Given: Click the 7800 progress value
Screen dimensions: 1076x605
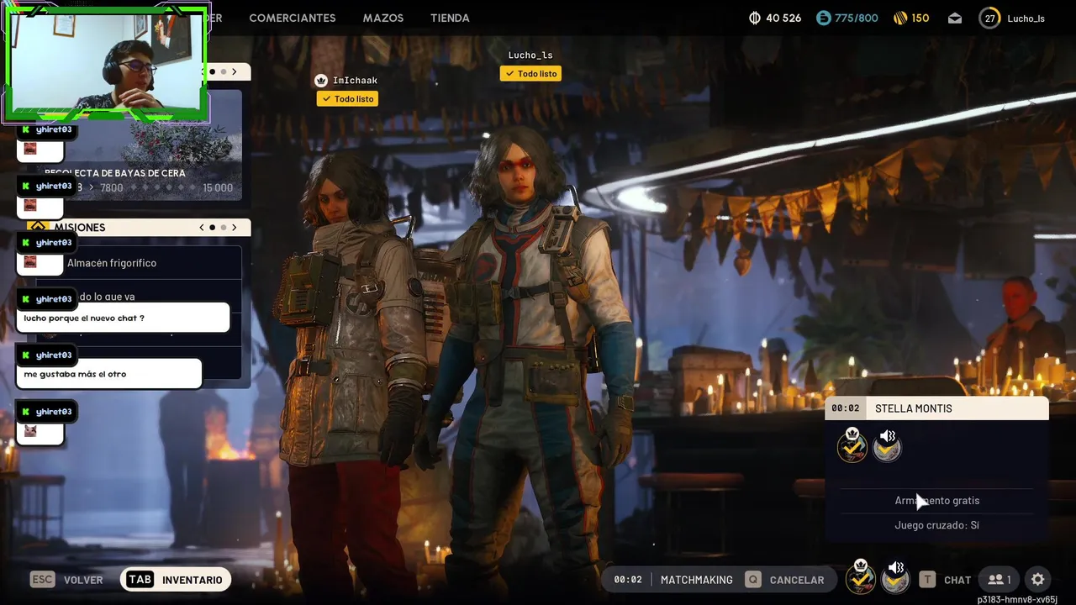Looking at the screenshot, I should tap(112, 188).
